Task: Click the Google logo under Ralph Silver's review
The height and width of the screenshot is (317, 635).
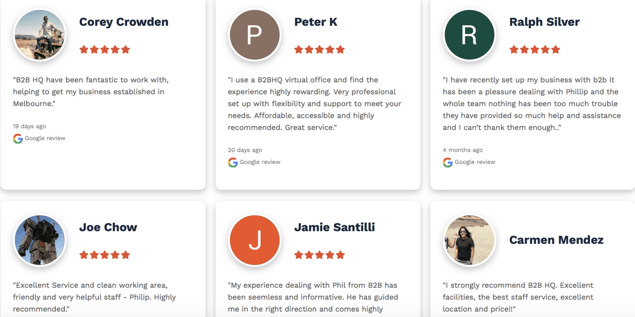Action: [448, 162]
